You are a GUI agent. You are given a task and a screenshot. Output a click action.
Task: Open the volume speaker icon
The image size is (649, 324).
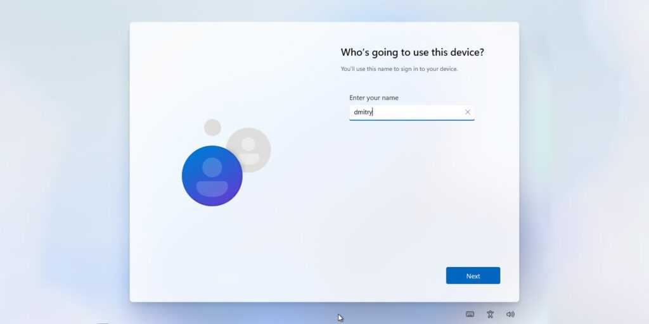coord(510,314)
